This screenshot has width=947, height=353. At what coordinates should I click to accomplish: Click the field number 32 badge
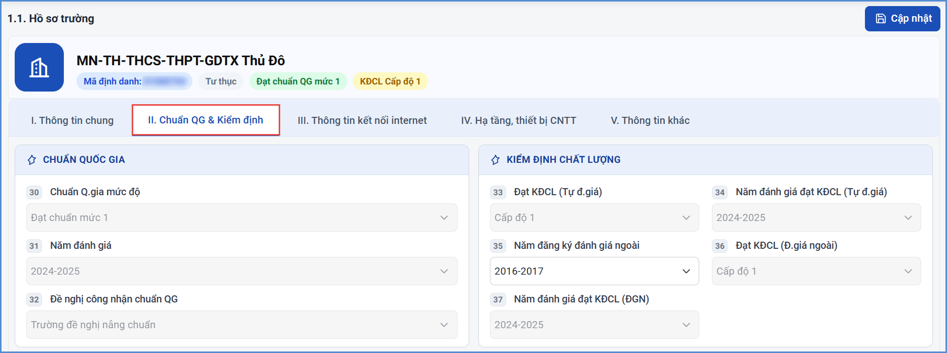tap(34, 299)
